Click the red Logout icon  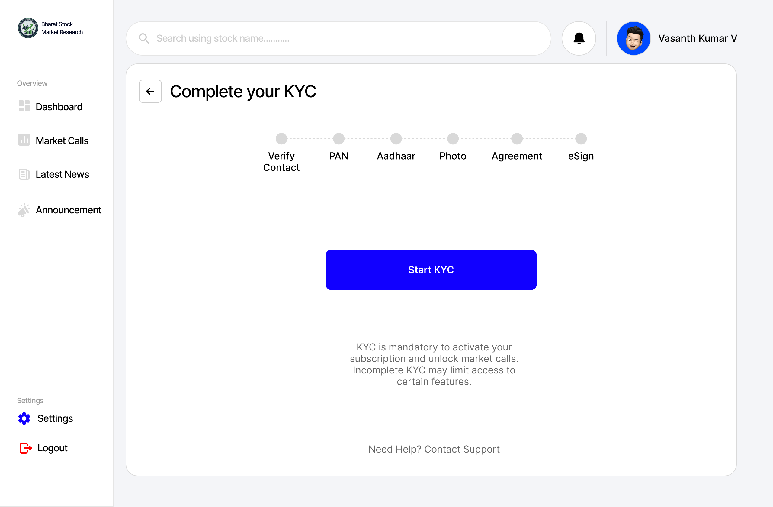(x=26, y=448)
